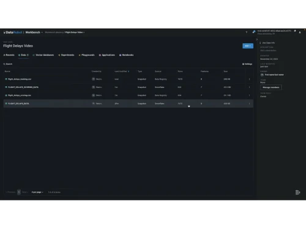Open the DataRobot assistant icon bottom right

coord(297,192)
